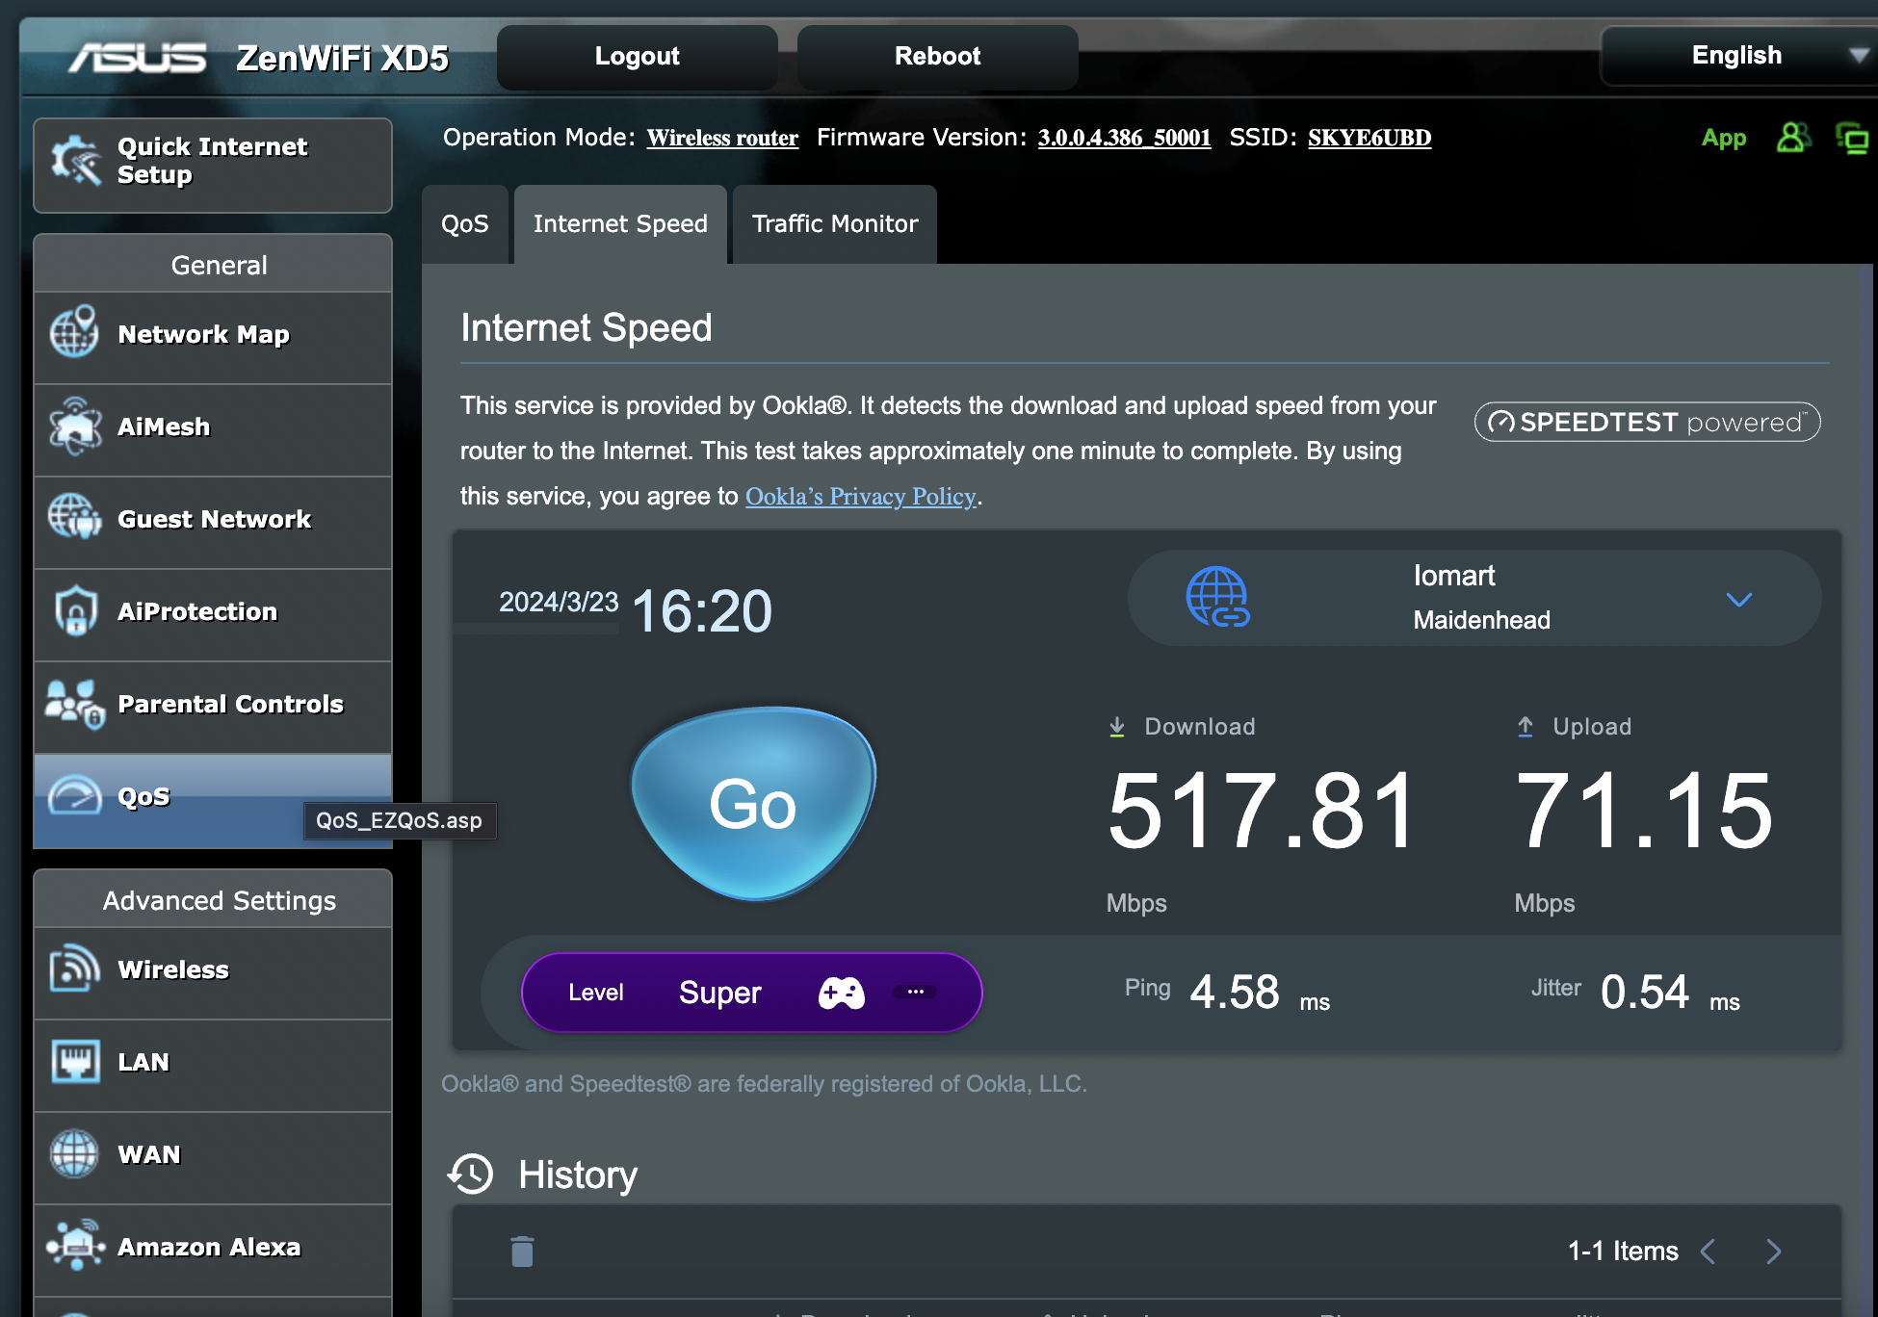Click the AiMesh icon in the sidebar
Image resolution: width=1878 pixels, height=1317 pixels.
click(74, 426)
